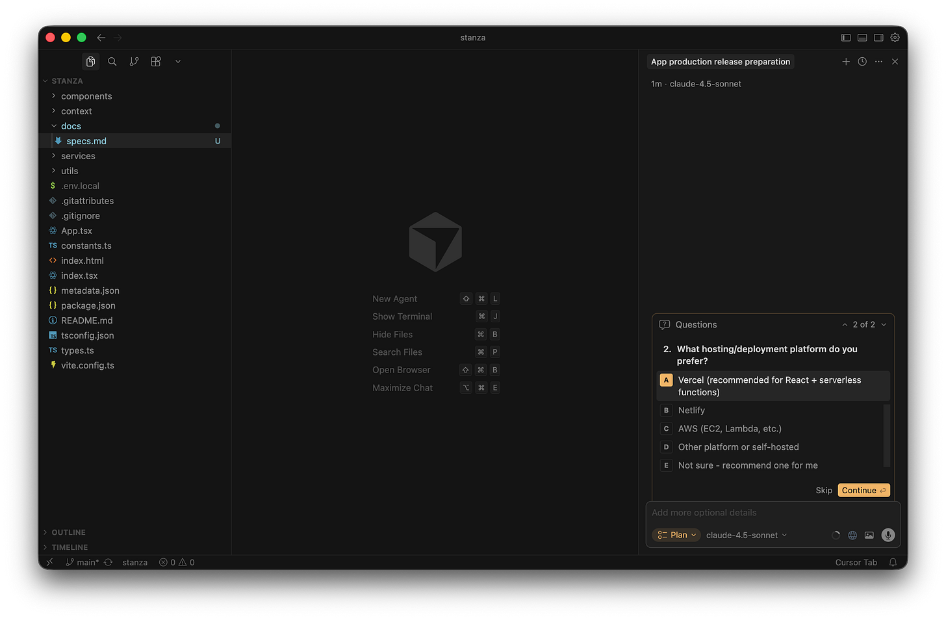Select option B Netlify

(x=691, y=410)
